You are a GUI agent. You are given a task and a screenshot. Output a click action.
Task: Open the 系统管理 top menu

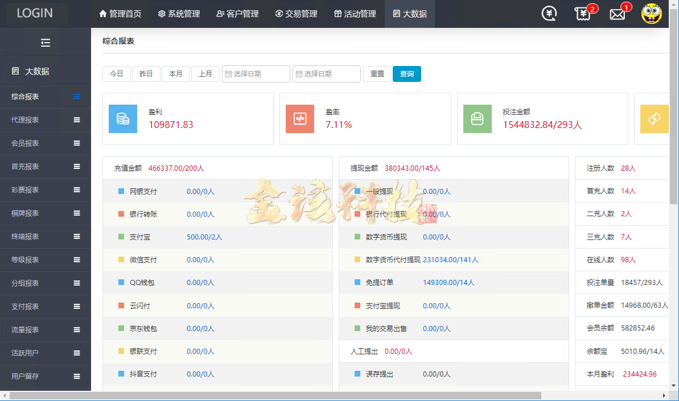pos(179,14)
